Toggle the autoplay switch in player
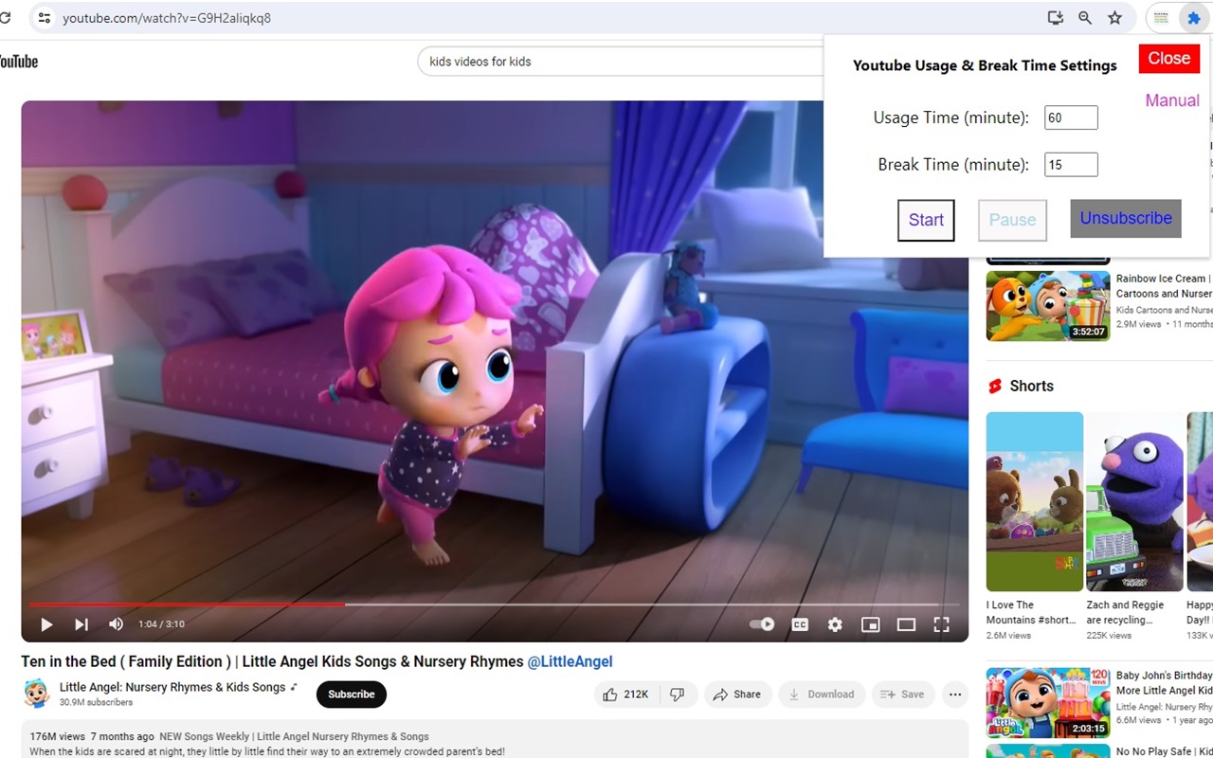Image resolution: width=1213 pixels, height=758 pixels. coord(762,624)
